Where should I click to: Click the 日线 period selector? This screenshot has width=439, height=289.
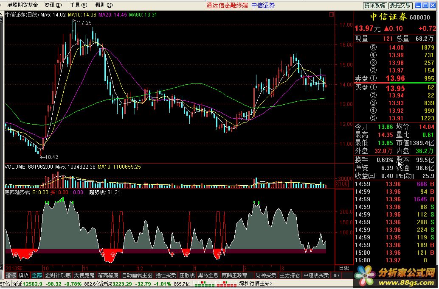[x=344, y=268]
